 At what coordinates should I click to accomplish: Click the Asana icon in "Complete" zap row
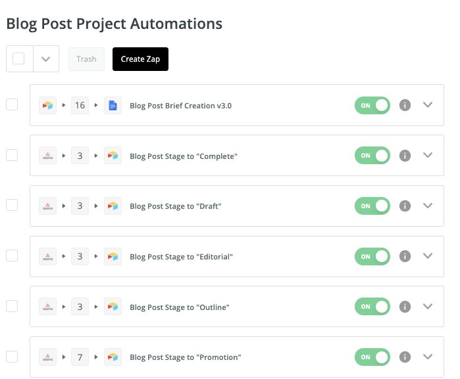tap(47, 156)
